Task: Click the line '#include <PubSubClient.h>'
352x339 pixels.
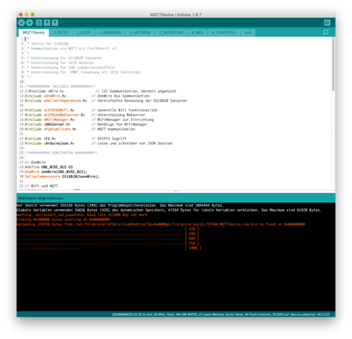Action: click(x=51, y=129)
